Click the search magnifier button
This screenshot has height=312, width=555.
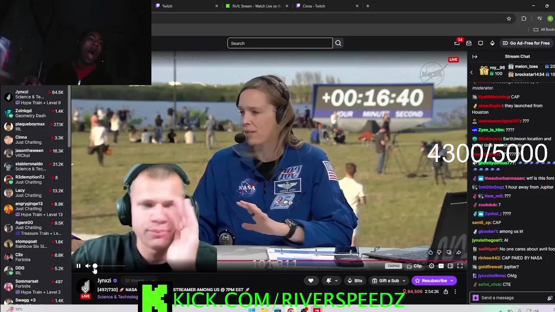(338, 43)
